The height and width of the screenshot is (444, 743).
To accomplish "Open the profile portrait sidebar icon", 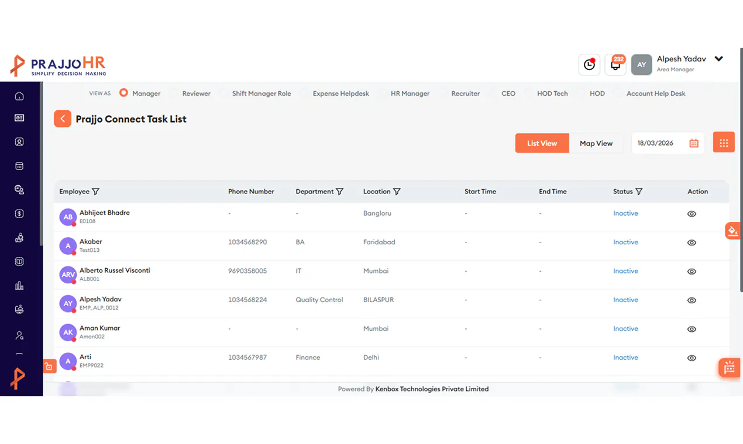I will [x=19, y=142].
